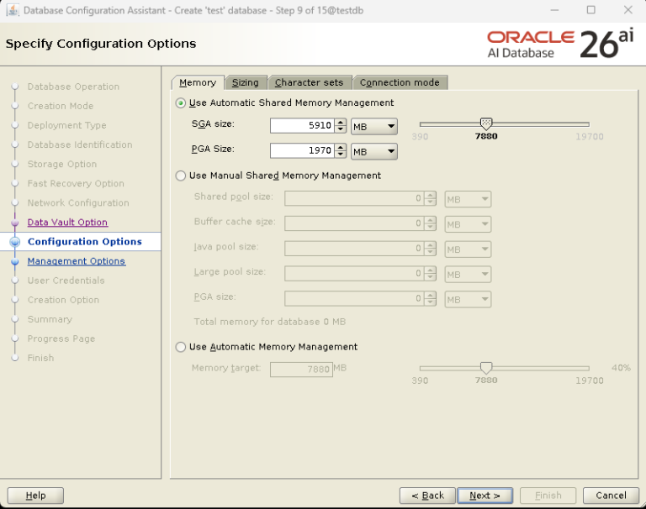The width and height of the screenshot is (646, 509).
Task: Click the SGA memory slider thumb
Action: click(x=486, y=123)
